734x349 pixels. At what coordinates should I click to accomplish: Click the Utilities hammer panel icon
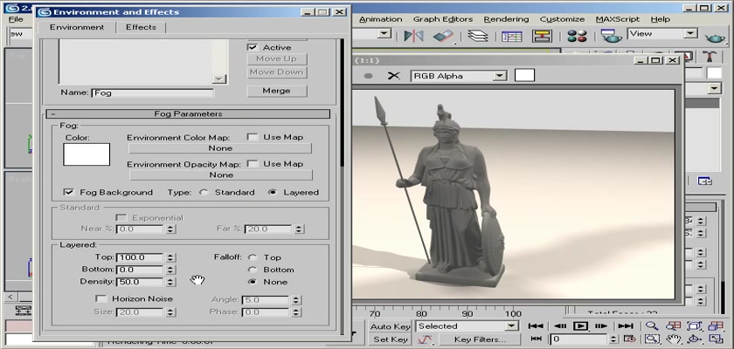coord(710,57)
